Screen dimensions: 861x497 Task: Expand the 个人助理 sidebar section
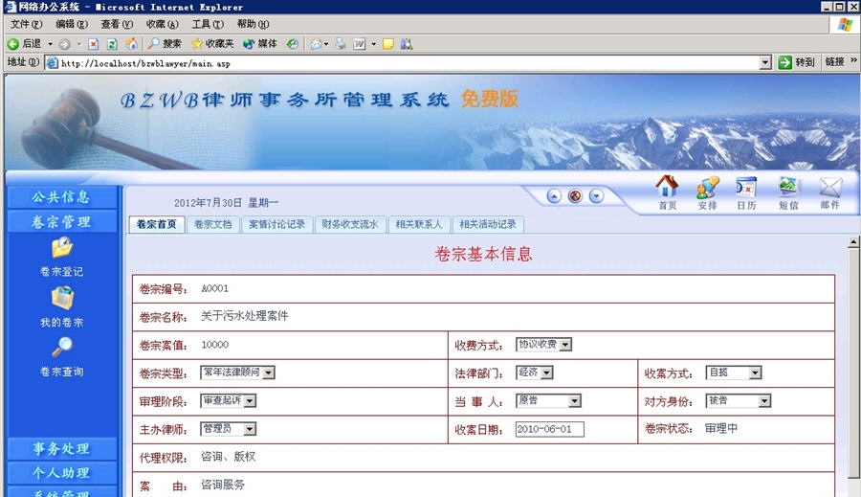pos(62,472)
